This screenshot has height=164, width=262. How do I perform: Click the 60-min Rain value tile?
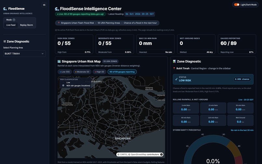(186, 120)
